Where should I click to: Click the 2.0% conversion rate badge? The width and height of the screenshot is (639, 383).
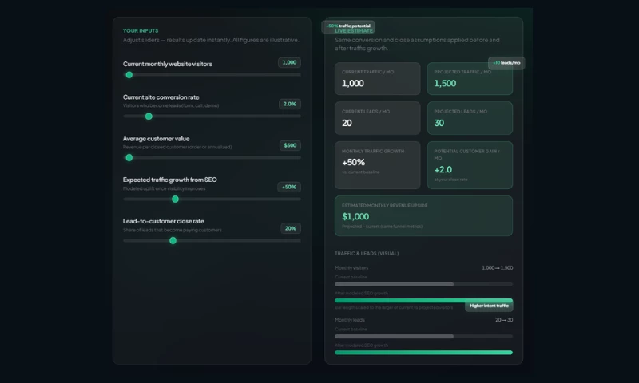click(289, 104)
